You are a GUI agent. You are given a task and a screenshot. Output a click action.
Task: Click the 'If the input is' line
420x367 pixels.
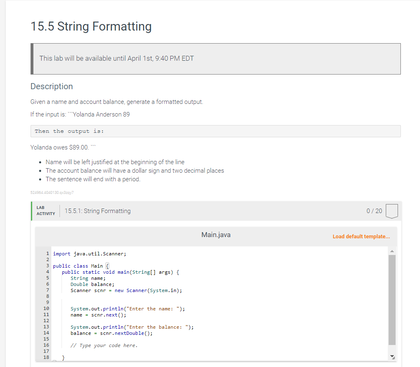pos(80,114)
